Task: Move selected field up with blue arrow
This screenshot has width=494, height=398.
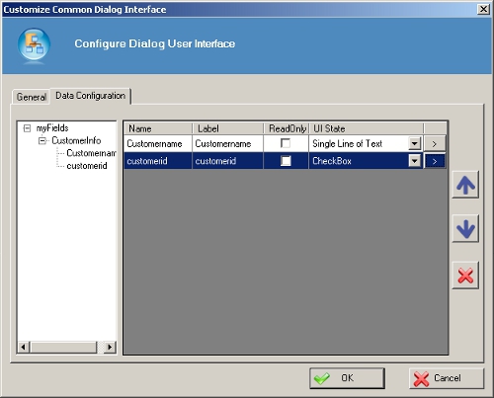Action: [x=465, y=185]
